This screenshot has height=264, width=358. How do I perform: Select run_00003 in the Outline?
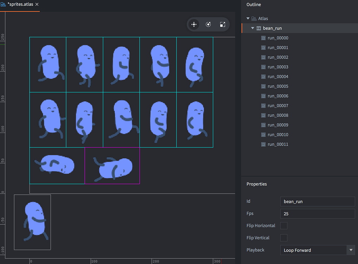pos(278,67)
